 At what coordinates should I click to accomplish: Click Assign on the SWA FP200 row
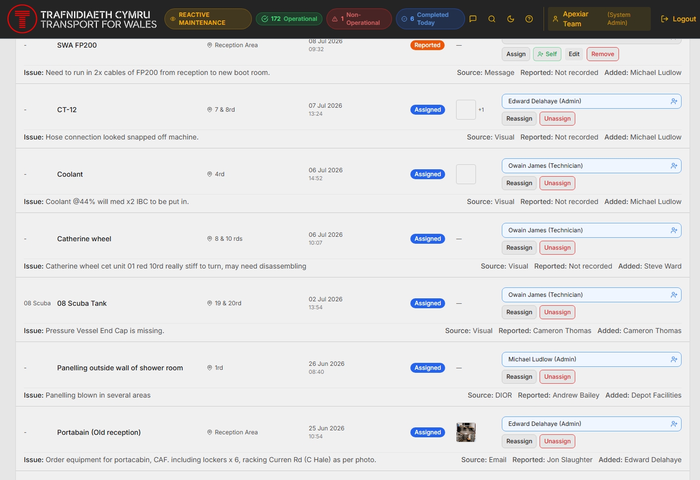pos(516,54)
